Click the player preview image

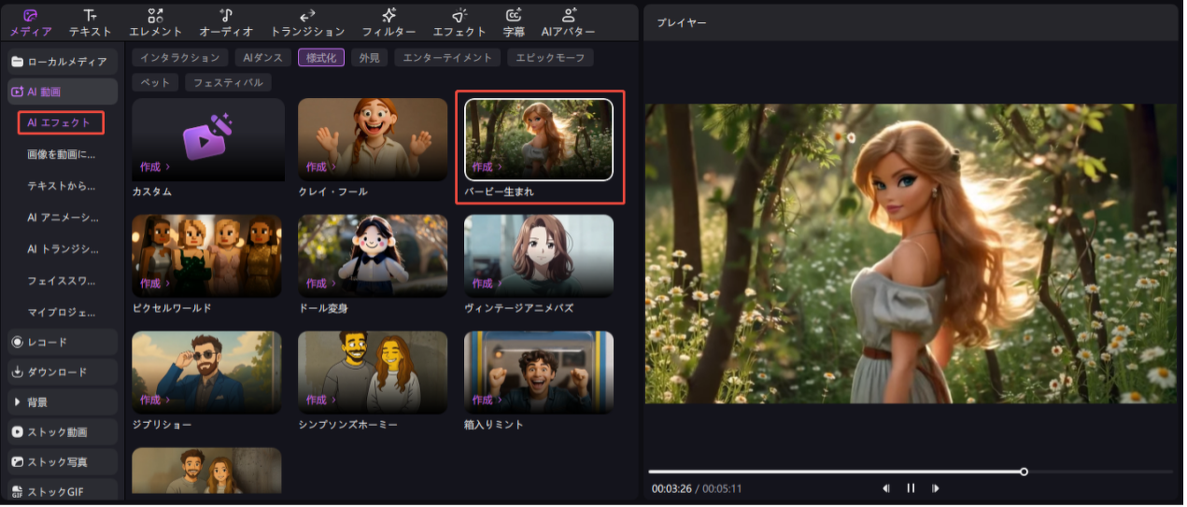pyautogui.click(x=911, y=253)
